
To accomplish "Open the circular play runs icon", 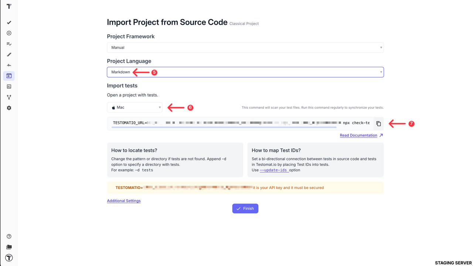I will [9, 33].
